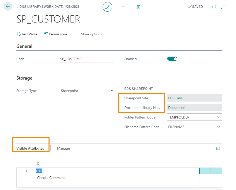Show More options in action bar
This screenshot has width=236, height=190.
coord(91,34)
